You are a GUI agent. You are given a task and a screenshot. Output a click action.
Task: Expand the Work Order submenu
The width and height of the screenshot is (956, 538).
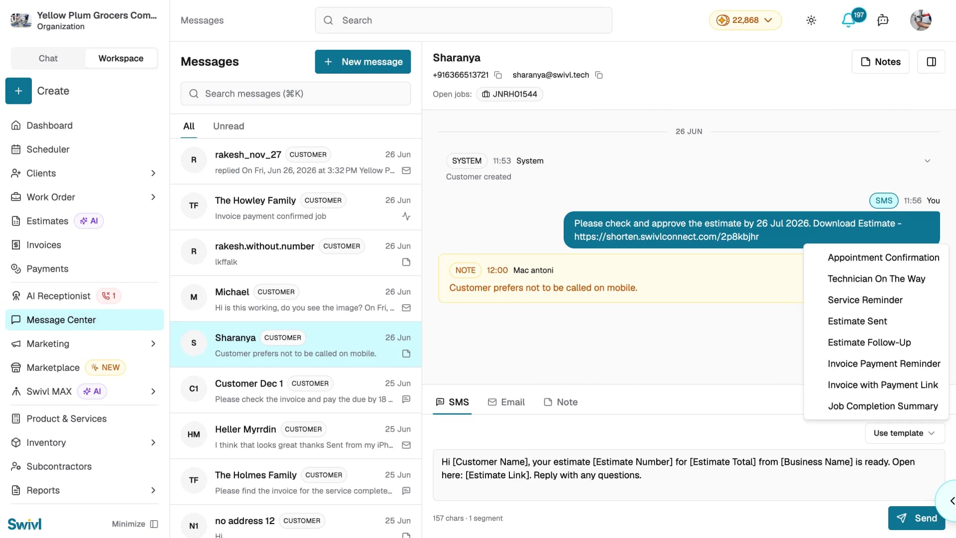coord(153,197)
